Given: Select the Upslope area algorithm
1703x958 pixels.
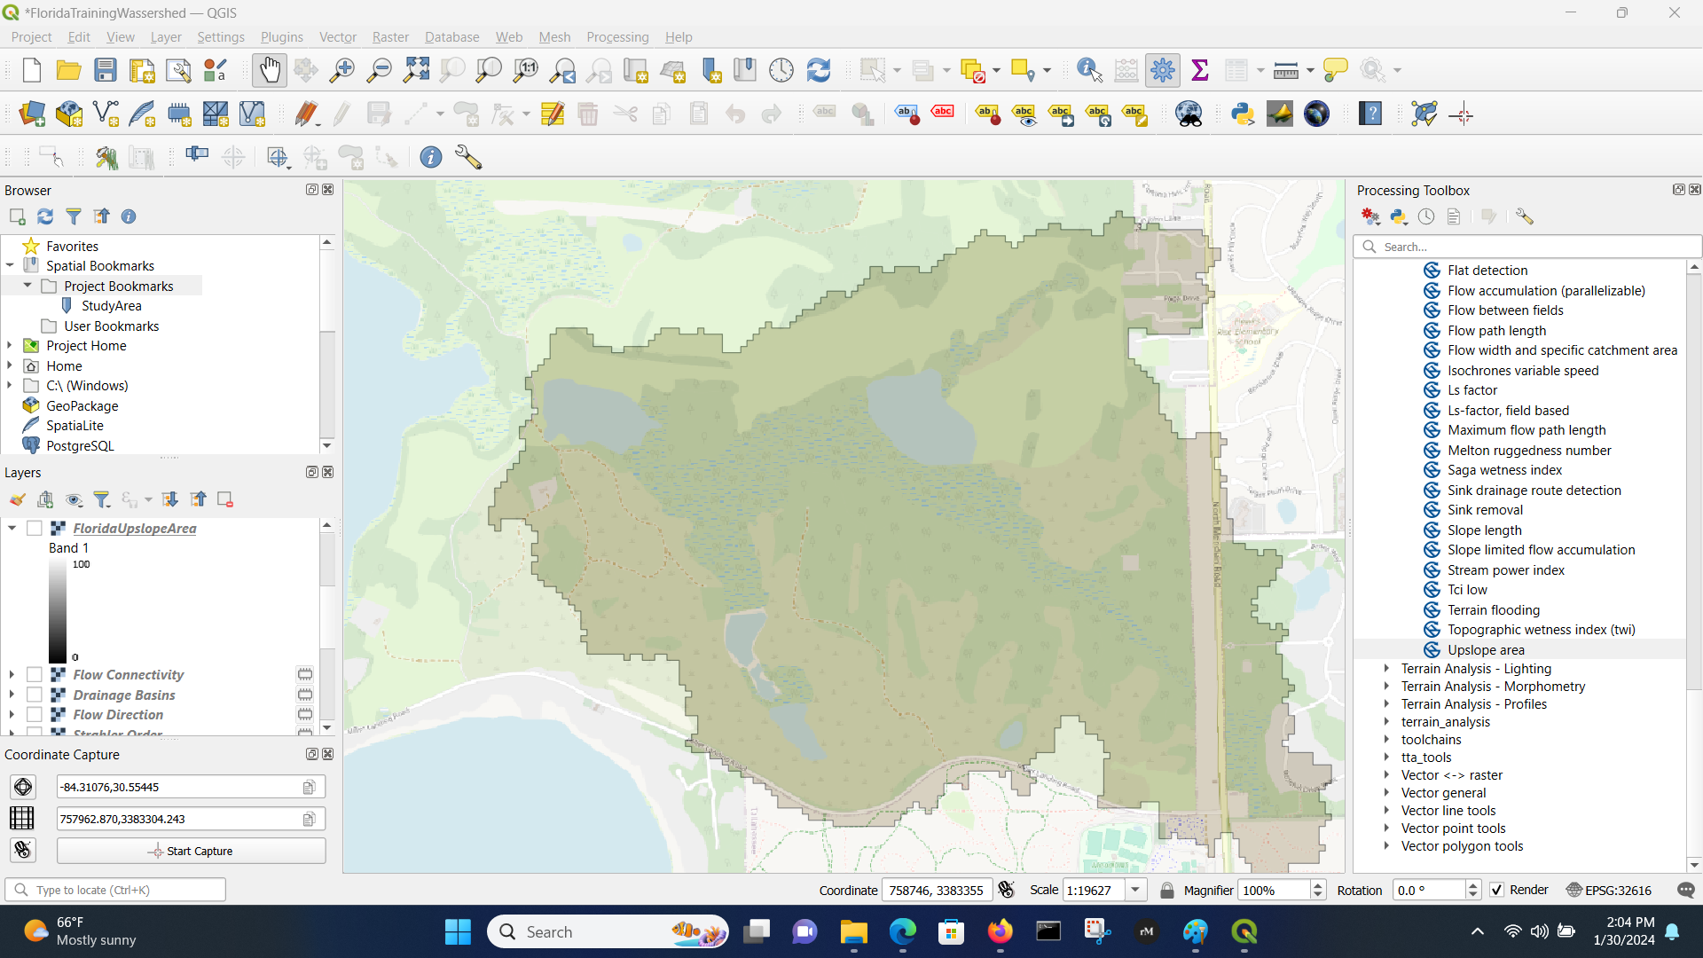Looking at the screenshot, I should click(1486, 650).
